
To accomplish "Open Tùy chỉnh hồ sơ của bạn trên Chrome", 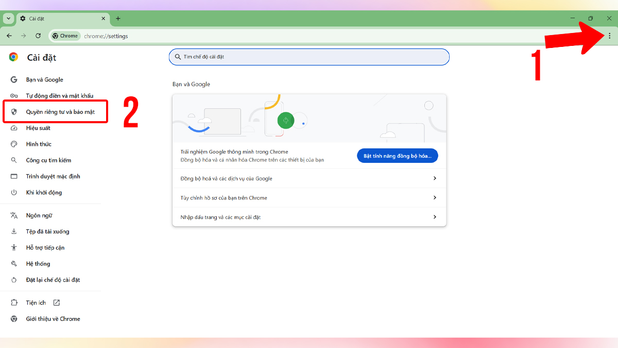I will tap(309, 198).
